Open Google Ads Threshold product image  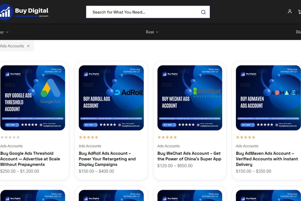click(x=33, y=98)
